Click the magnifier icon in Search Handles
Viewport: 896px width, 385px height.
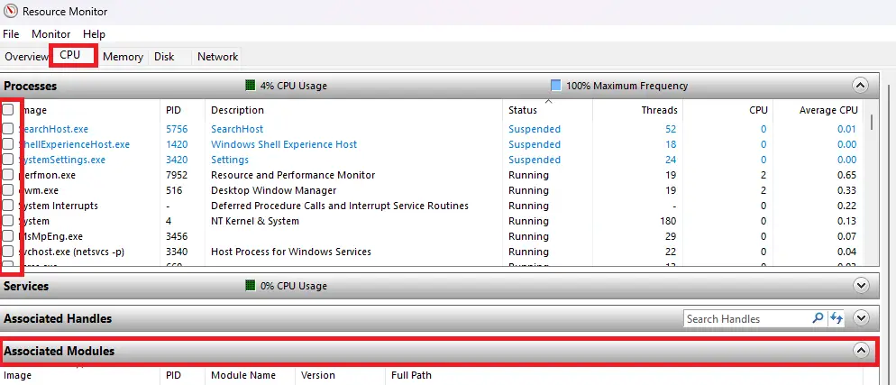(818, 318)
